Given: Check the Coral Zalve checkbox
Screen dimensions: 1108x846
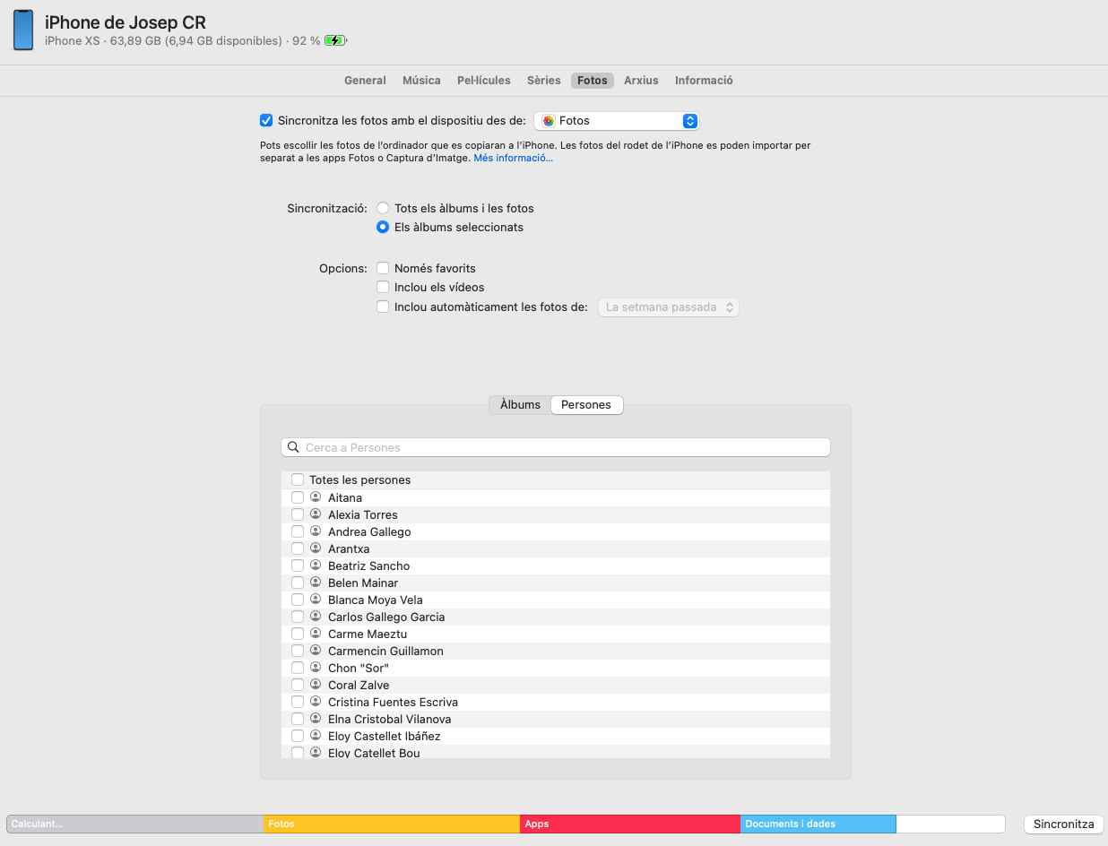Looking at the screenshot, I should tap(298, 685).
